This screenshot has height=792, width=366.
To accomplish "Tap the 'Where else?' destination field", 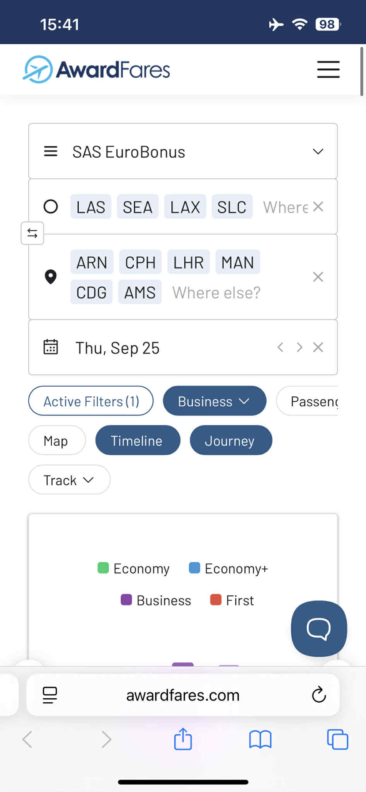I will (x=216, y=292).
